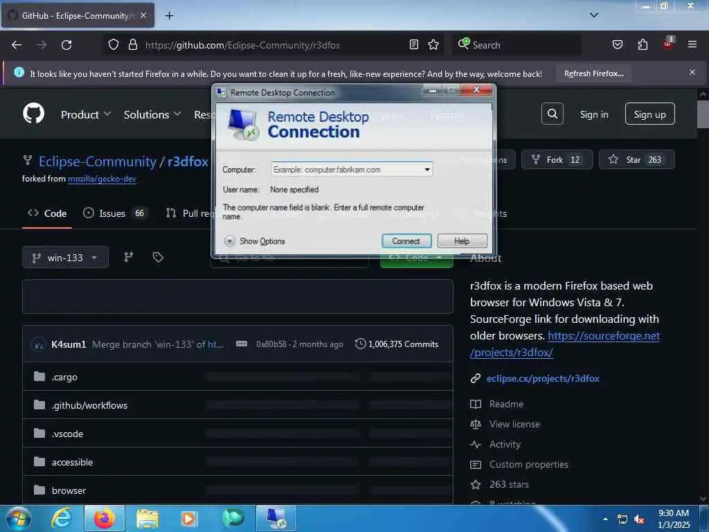Open the mozilla/gecko-dev fork source link
The width and height of the screenshot is (709, 532).
[x=102, y=179]
